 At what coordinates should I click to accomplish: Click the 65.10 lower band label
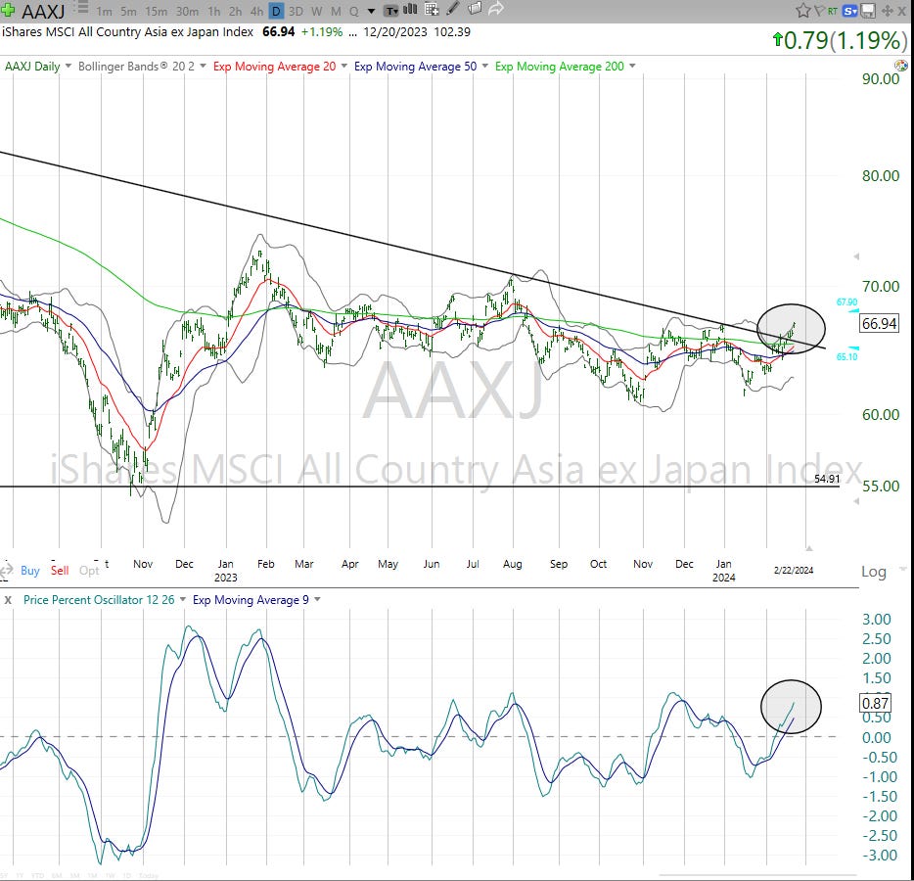tap(846, 356)
